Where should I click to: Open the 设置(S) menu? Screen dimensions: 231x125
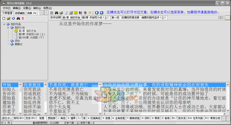pyautogui.click(x=27, y=8)
